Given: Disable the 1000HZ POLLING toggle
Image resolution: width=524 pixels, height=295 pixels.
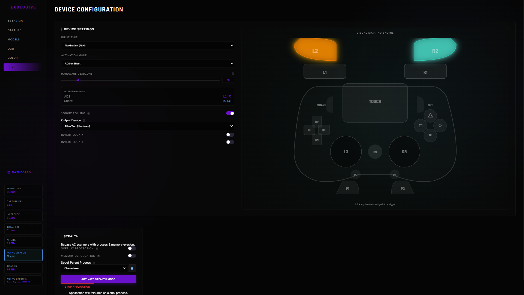Looking at the screenshot, I should click(x=230, y=113).
